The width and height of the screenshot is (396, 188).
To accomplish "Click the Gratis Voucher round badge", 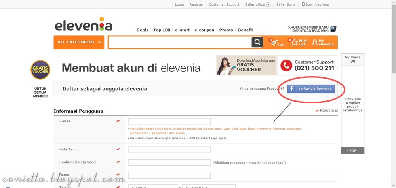I will tap(40, 70).
